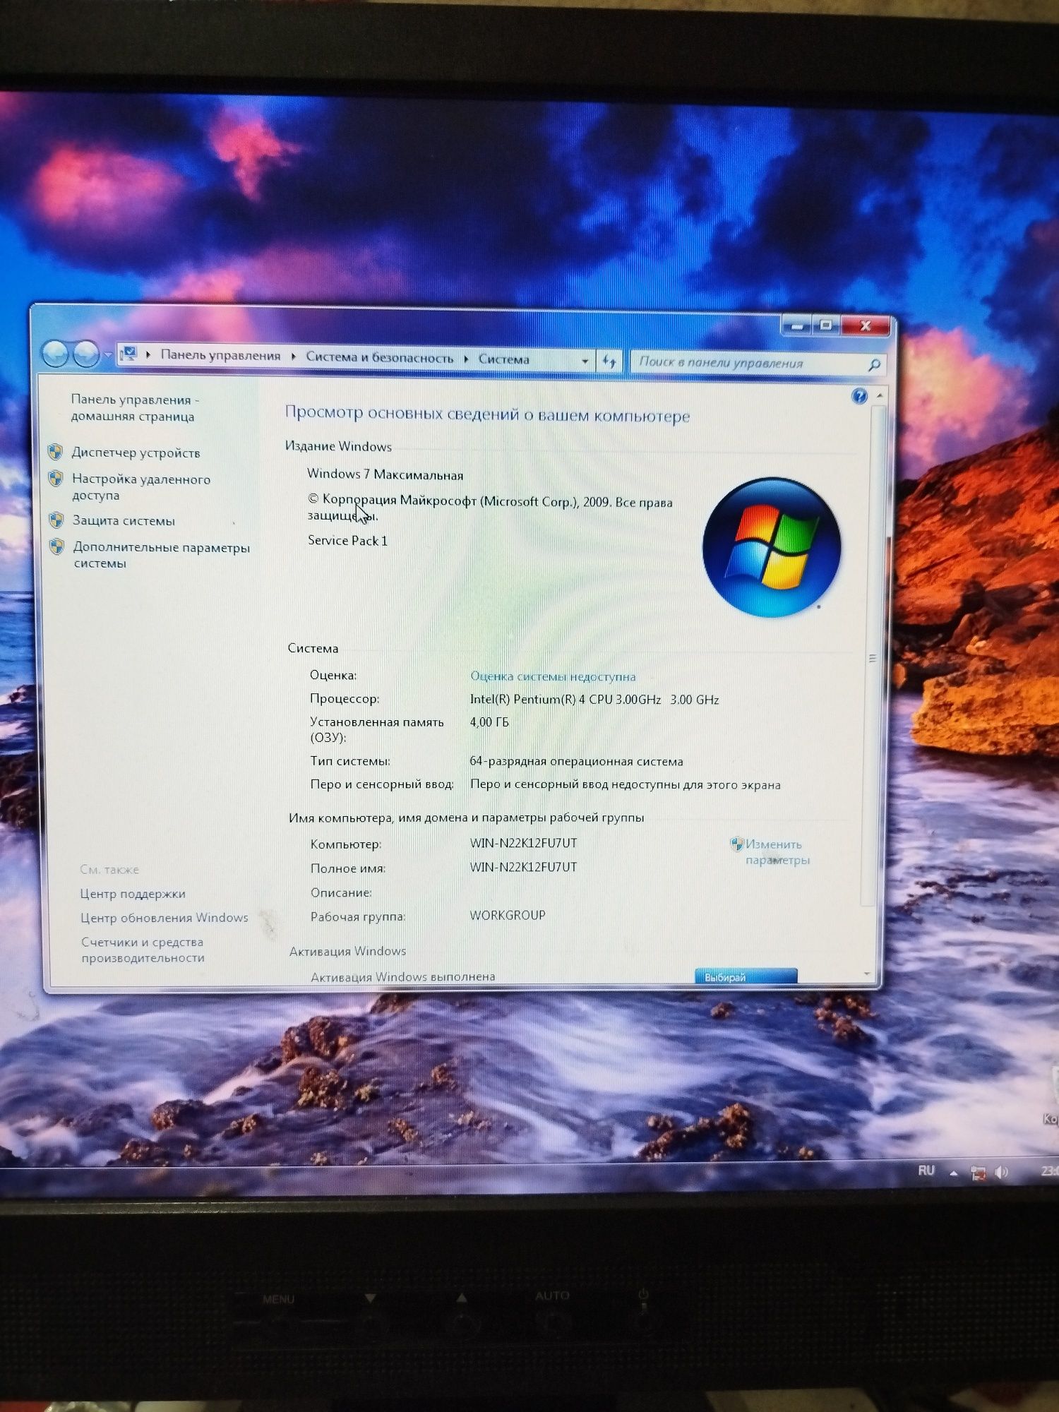Go back using the Back arrow button
This screenshot has height=1412, width=1059.
(56, 354)
